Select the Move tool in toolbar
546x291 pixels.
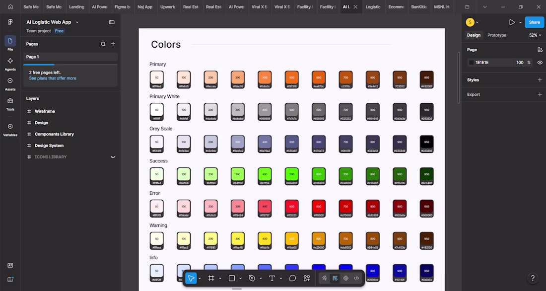click(x=191, y=278)
